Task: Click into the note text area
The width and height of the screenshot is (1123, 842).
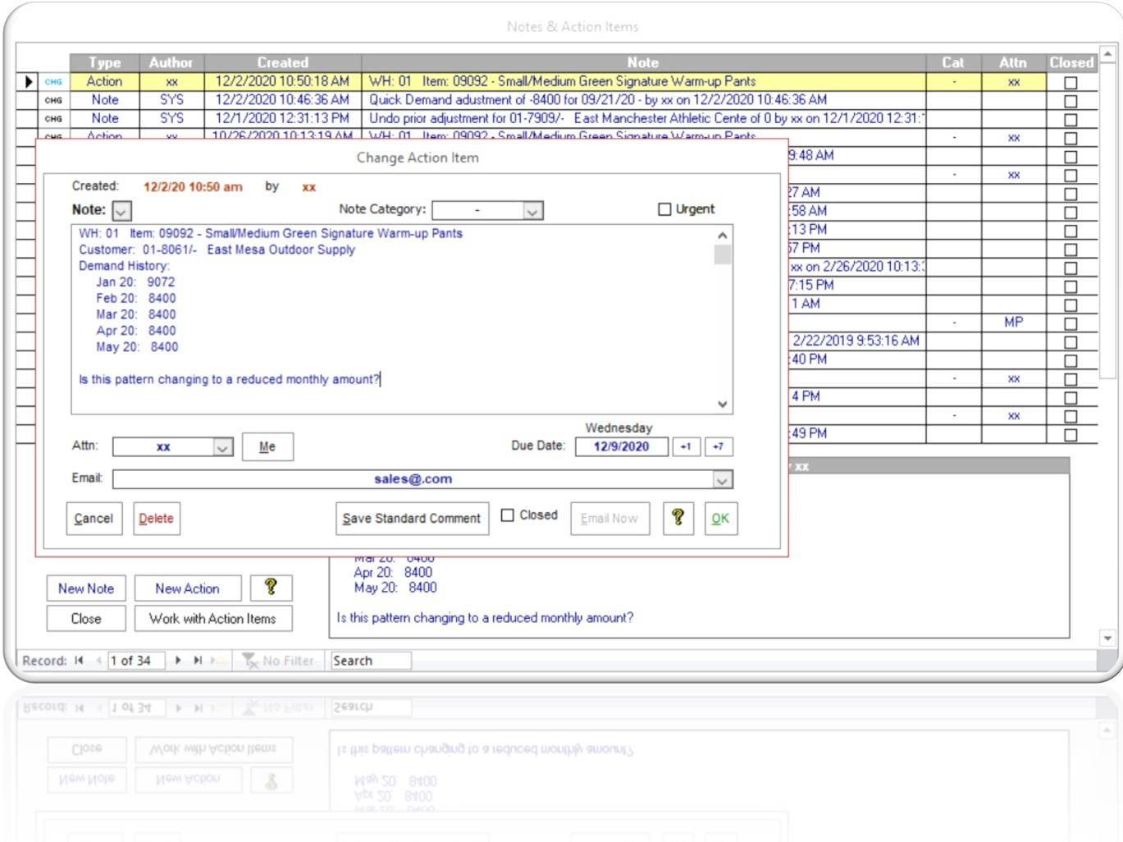Action: [394, 318]
